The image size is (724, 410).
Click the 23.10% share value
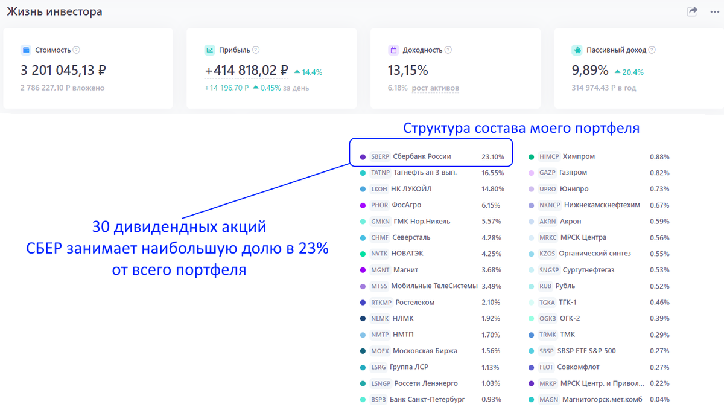493,157
